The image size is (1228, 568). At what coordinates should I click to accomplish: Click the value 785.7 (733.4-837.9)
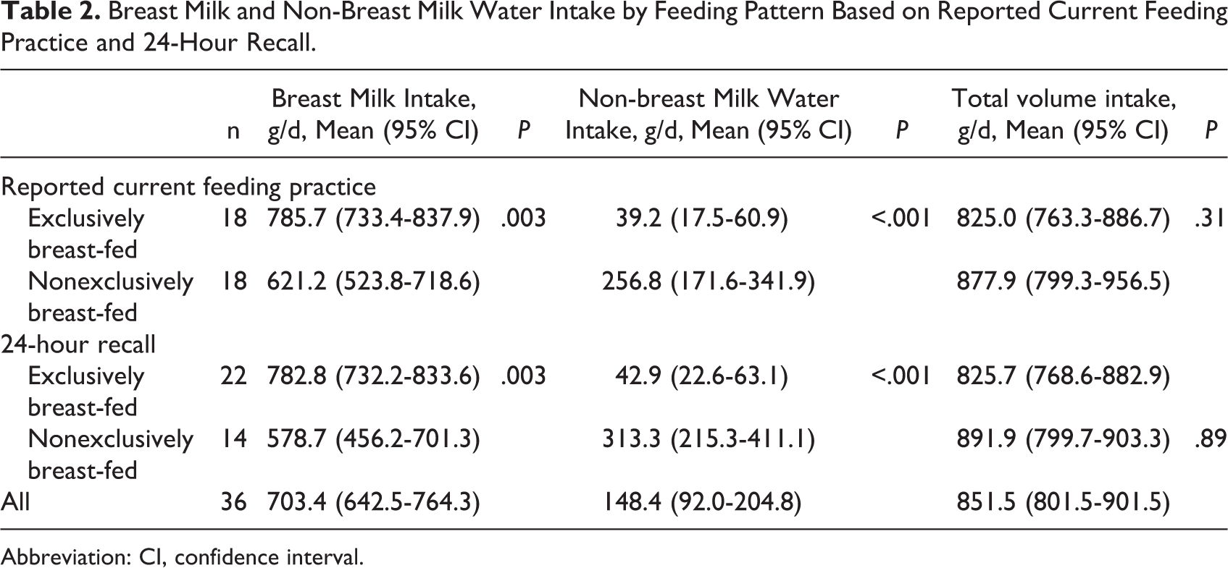pyautogui.click(x=373, y=219)
